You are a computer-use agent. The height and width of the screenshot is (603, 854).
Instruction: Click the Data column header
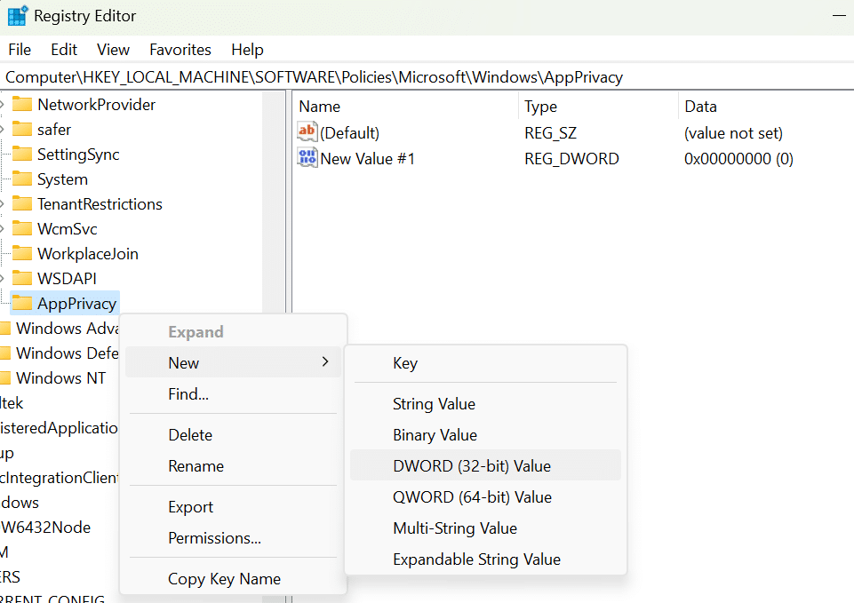coord(766,106)
